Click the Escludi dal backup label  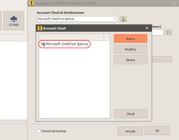[x=54, y=131]
